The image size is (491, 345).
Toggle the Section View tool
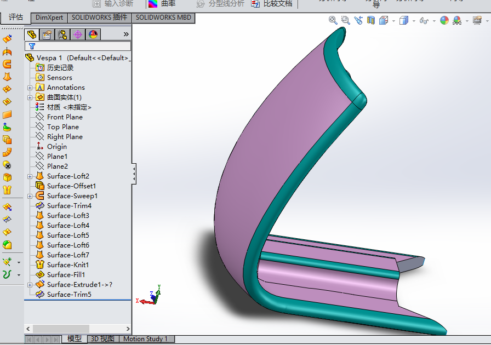[371, 20]
